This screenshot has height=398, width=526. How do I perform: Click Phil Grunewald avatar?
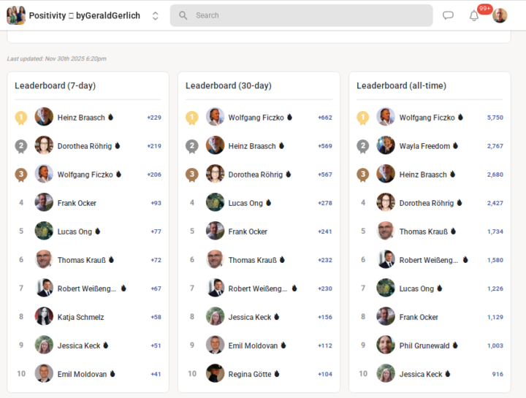pyautogui.click(x=386, y=345)
